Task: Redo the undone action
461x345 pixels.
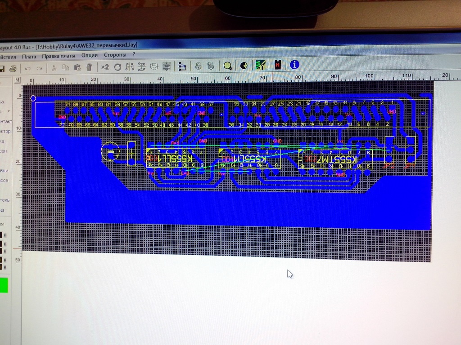Action: 39,68
